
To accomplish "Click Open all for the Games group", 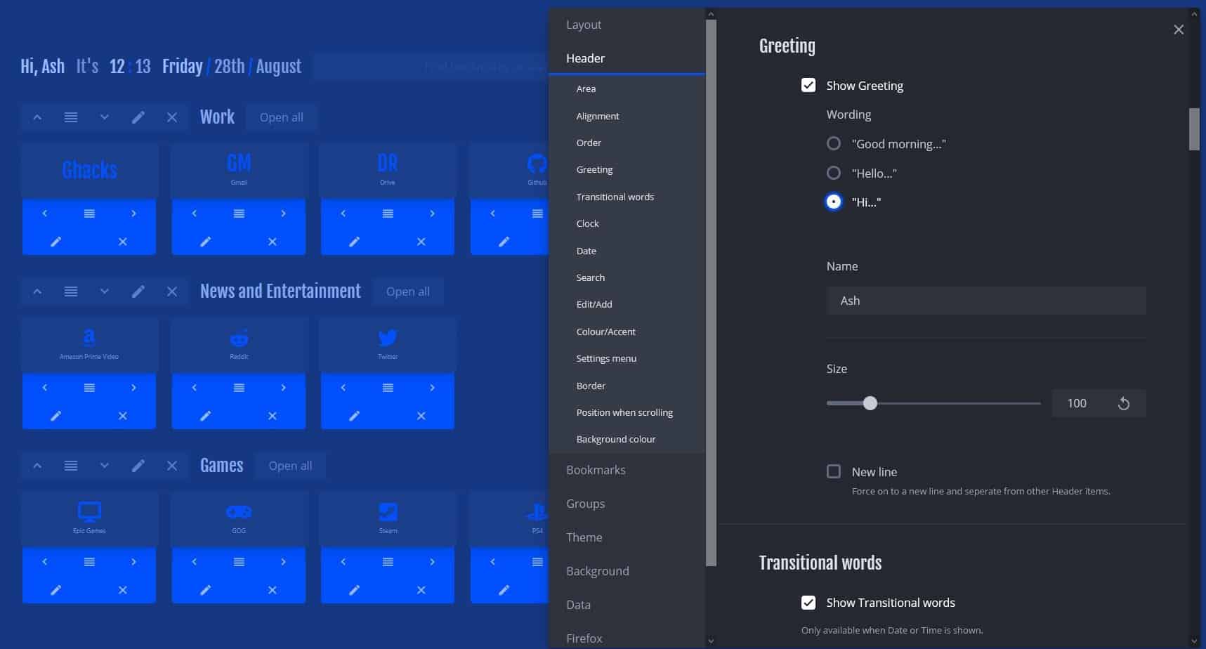I will pyautogui.click(x=290, y=466).
